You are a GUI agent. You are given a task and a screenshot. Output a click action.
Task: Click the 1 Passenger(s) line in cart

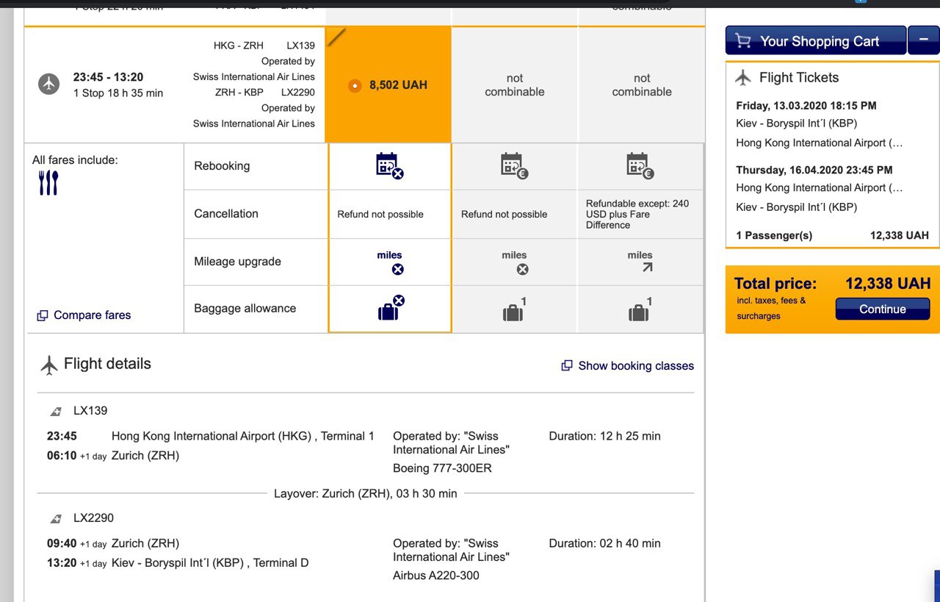832,236
